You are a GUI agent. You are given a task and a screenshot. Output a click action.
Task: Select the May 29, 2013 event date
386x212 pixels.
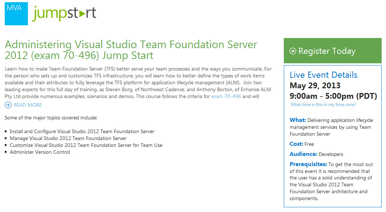(x=315, y=86)
